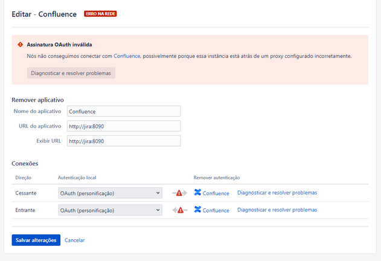The width and height of the screenshot is (381, 261).
Task: Open Confluence link in Cessante row
Action: [x=216, y=193]
